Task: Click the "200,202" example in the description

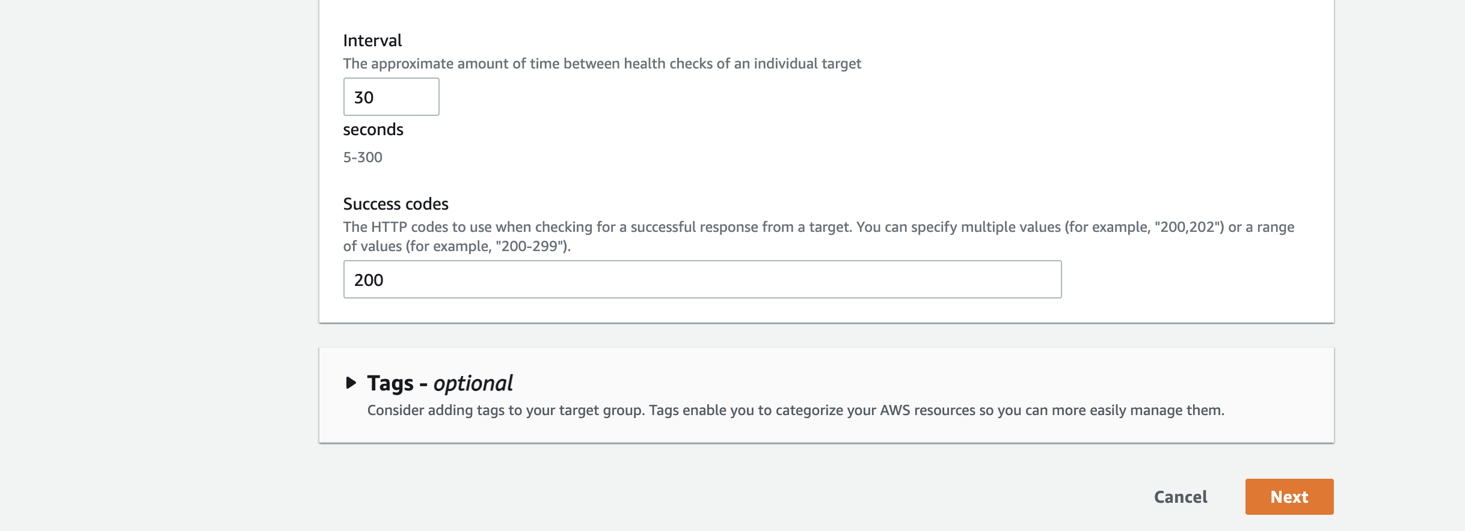Action: tap(1188, 227)
